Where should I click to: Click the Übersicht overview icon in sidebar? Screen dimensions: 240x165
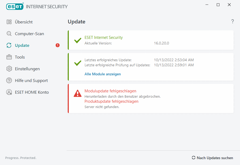pos(9,22)
